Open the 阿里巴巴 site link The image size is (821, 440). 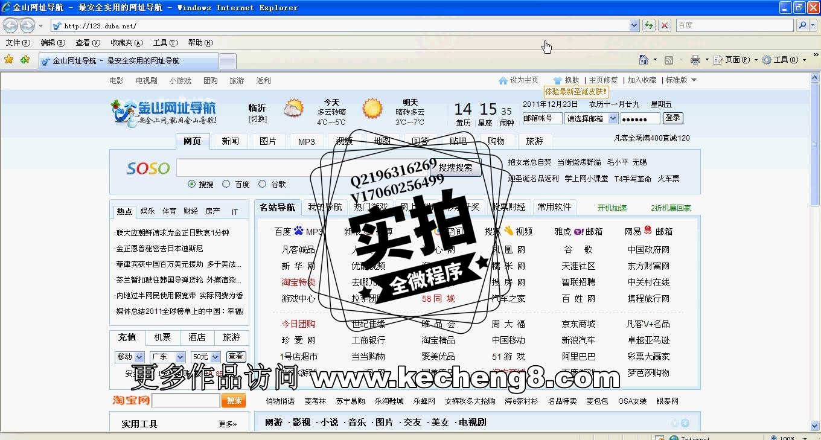(x=578, y=357)
